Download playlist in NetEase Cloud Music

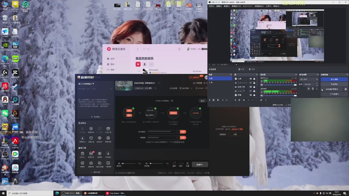pos(144,64)
